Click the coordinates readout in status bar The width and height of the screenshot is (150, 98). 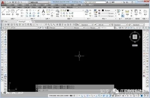[59, 96]
